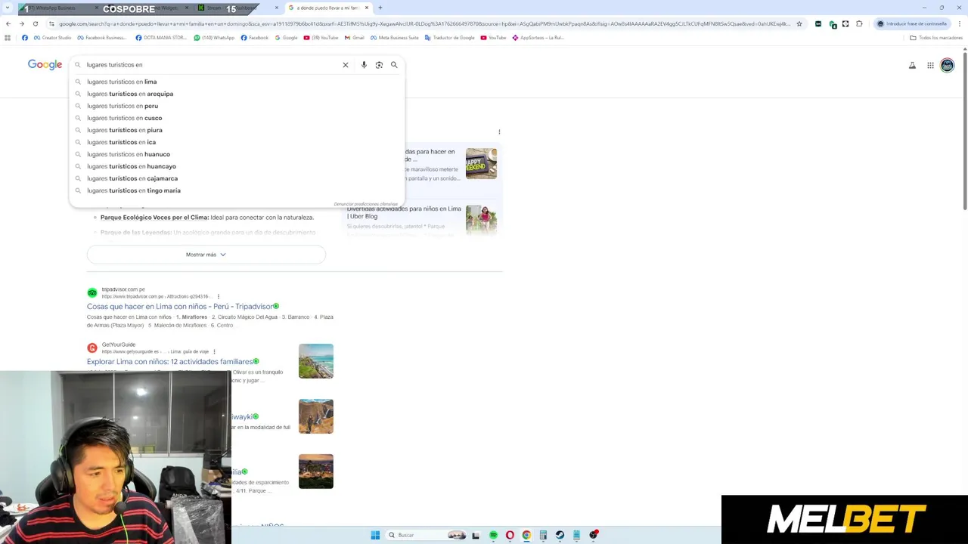Select suggestion 'lugares turisticos en huanuco'
The image size is (968, 544).
click(237, 154)
